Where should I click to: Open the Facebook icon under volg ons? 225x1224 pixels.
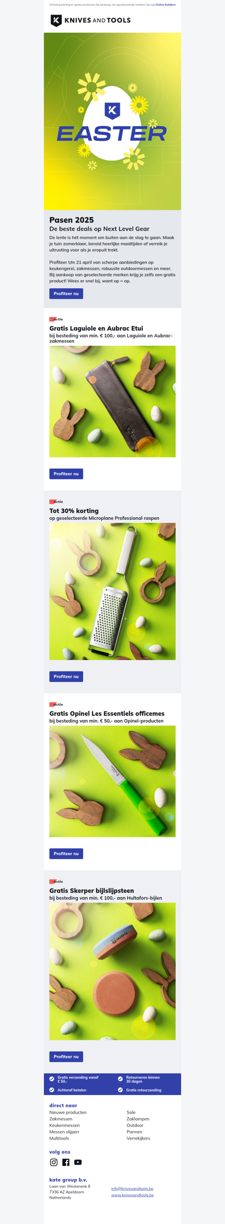[66, 1162]
